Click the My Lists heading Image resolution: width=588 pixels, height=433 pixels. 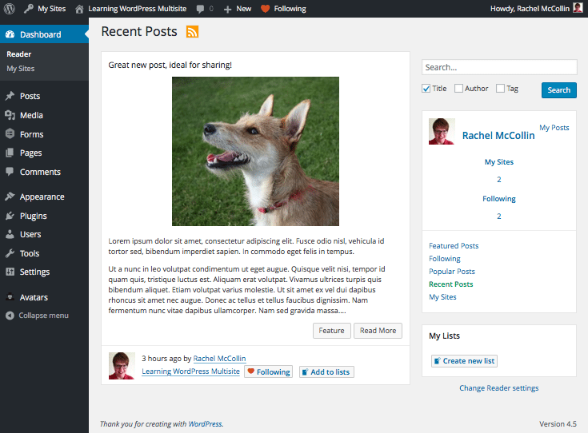tap(444, 336)
